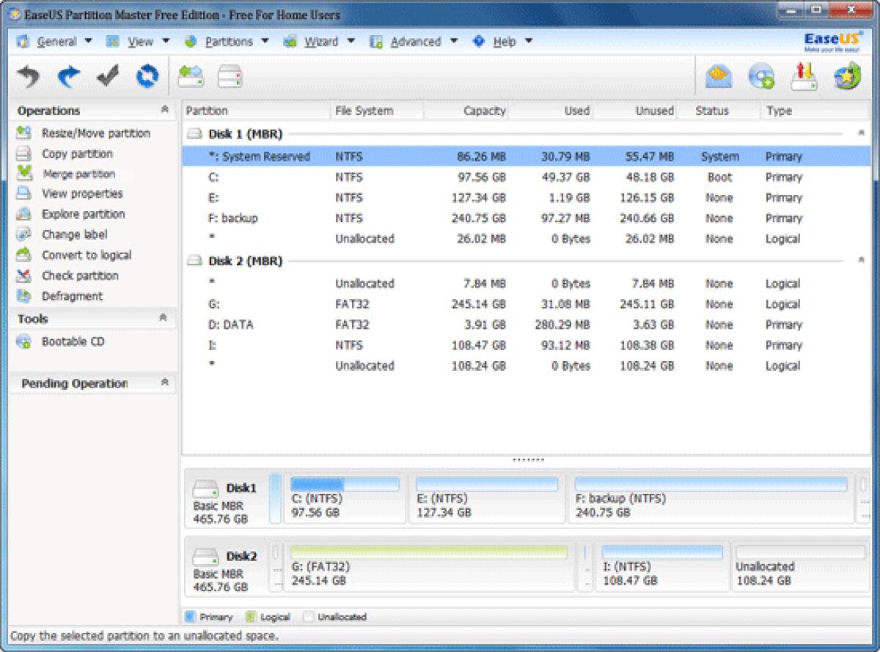
Task: Open the Copy partition tool
Action: pos(77,154)
